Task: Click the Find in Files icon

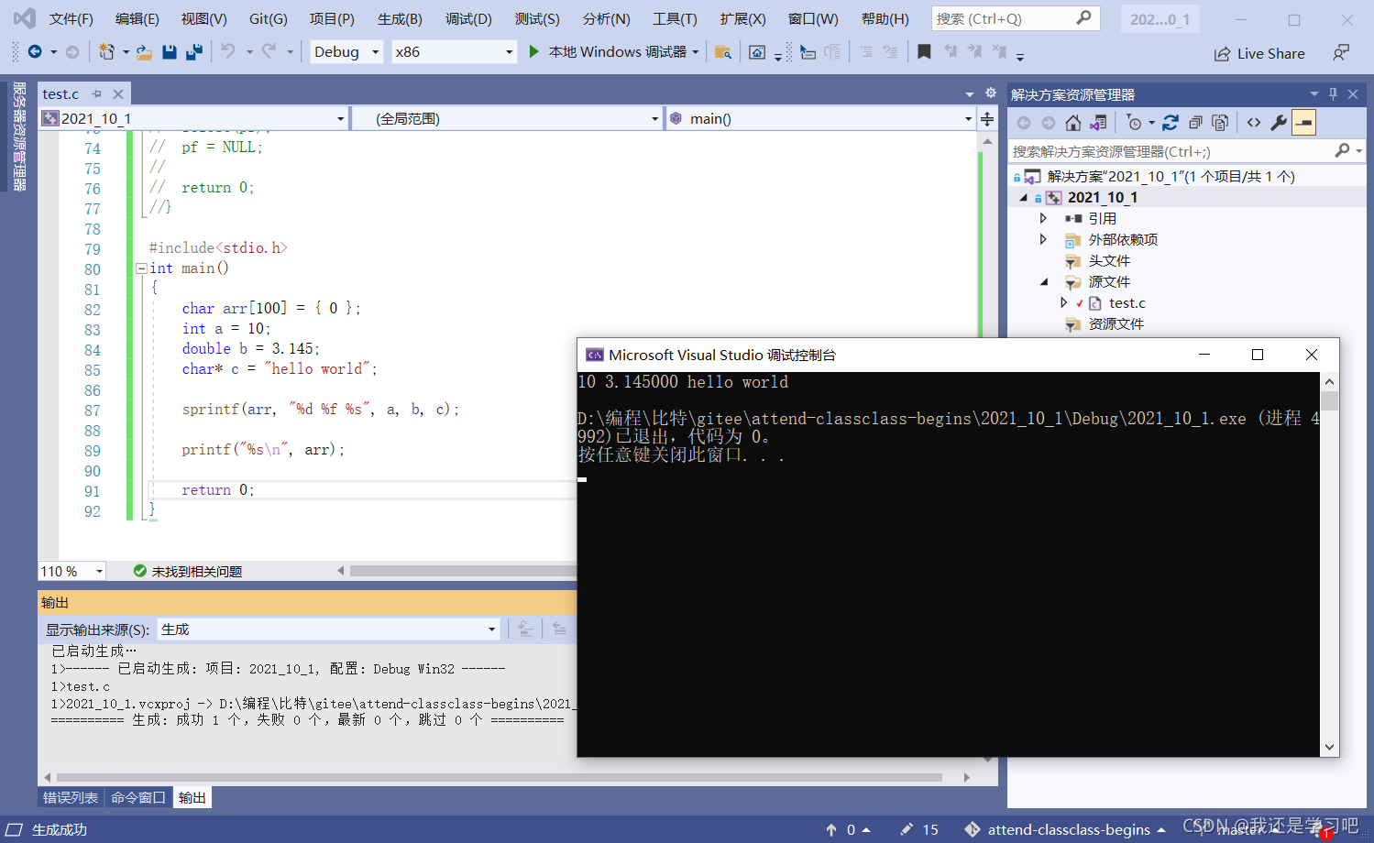Action: coord(723,52)
